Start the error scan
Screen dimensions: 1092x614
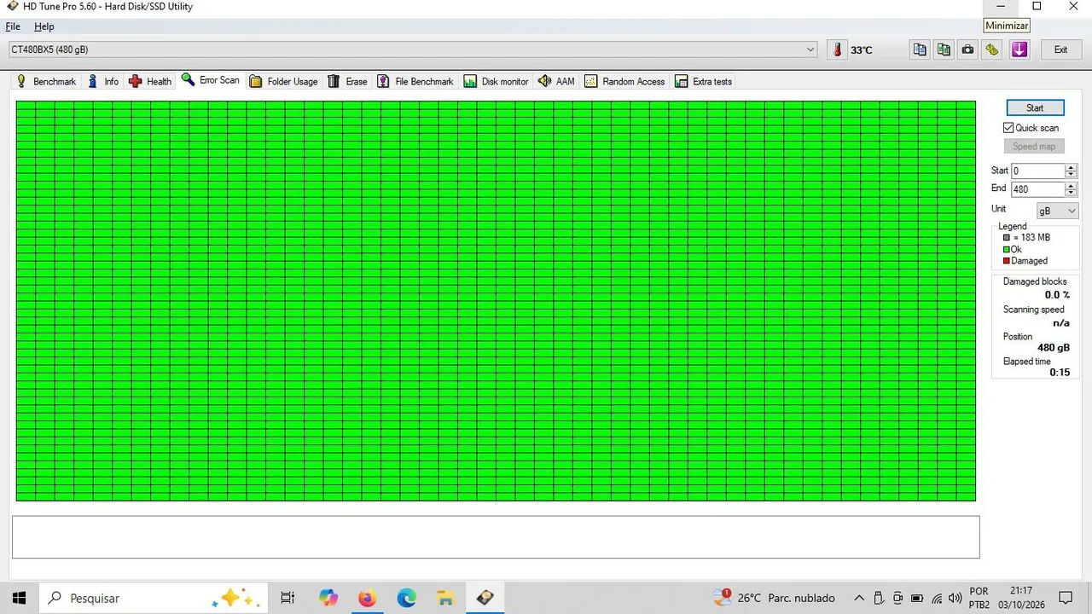point(1035,107)
